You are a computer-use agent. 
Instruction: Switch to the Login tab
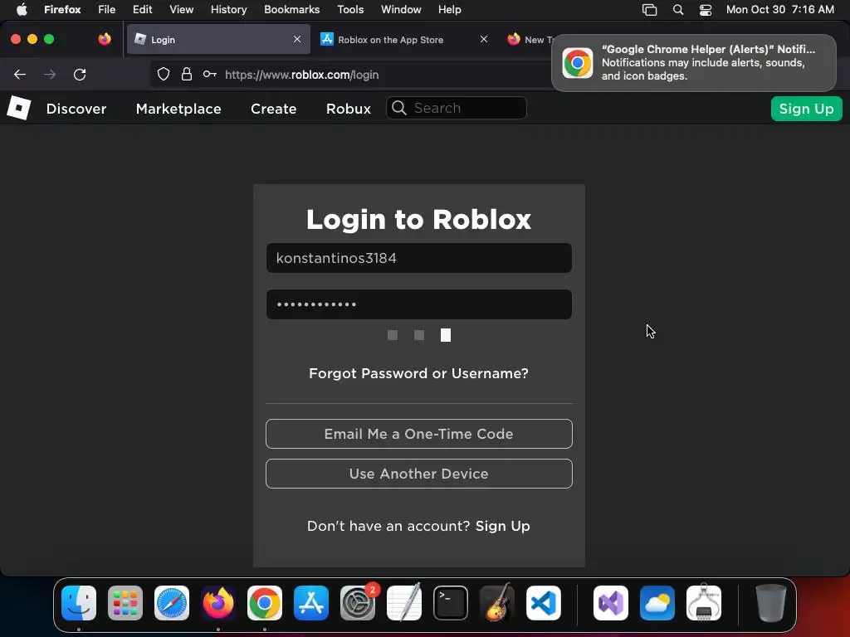click(x=218, y=39)
